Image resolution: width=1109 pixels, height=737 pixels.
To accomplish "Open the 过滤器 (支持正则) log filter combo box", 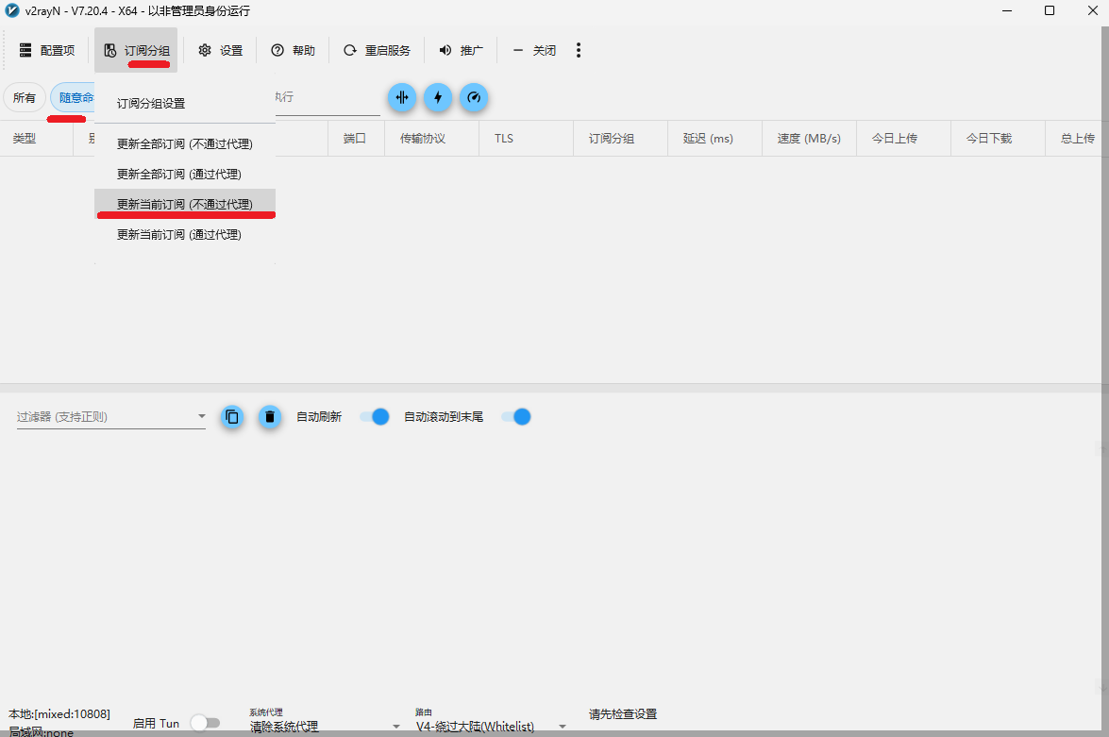I will click(x=111, y=416).
